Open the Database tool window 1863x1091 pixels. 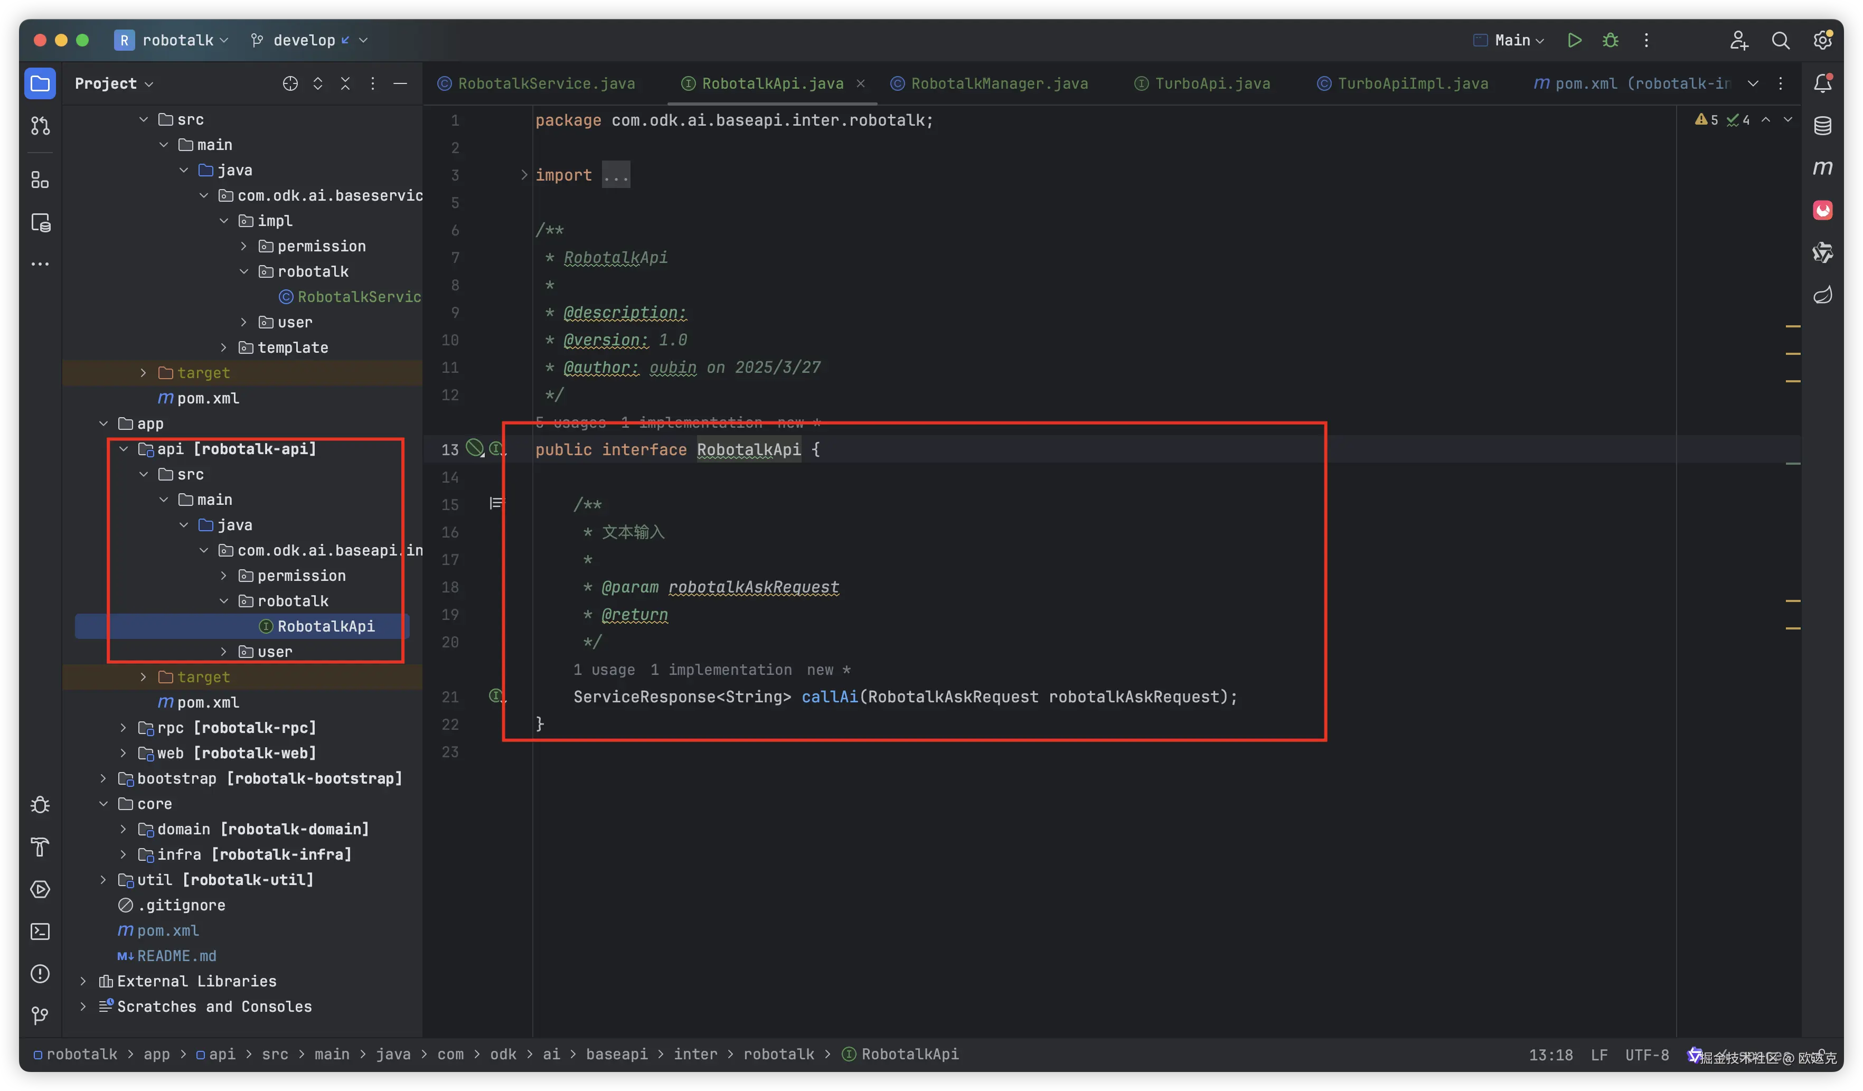point(1822,126)
